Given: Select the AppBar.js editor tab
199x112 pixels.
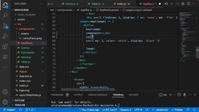Looking at the screenshot, I should tap(149, 4).
